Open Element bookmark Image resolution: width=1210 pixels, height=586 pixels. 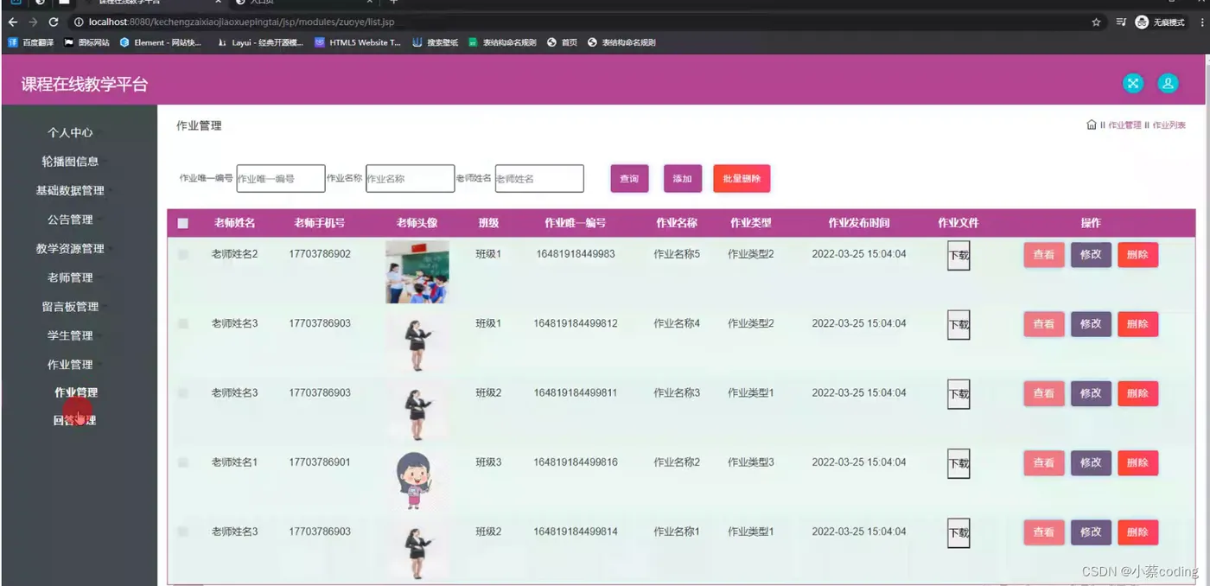coord(161,41)
